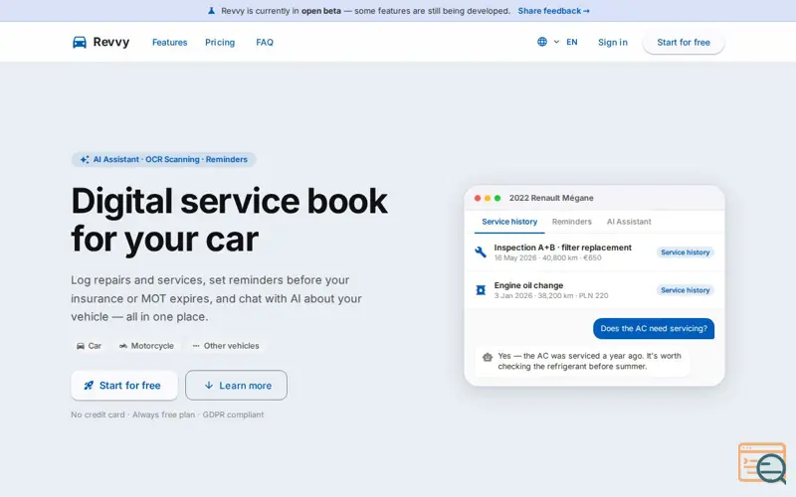
Task: Expand the language chevron next to EN
Action: (x=556, y=42)
